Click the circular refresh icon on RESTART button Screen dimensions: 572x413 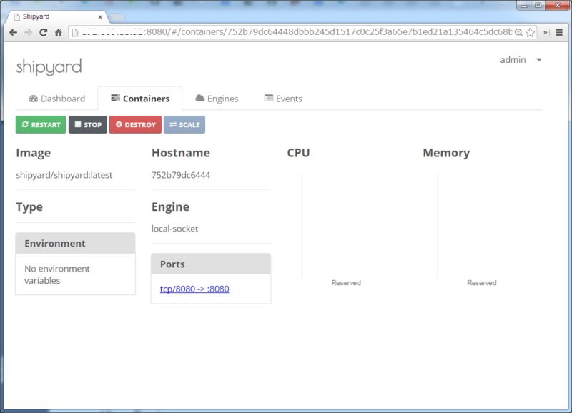click(25, 124)
